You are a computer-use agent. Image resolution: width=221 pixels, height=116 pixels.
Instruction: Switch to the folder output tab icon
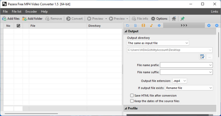[128, 25]
